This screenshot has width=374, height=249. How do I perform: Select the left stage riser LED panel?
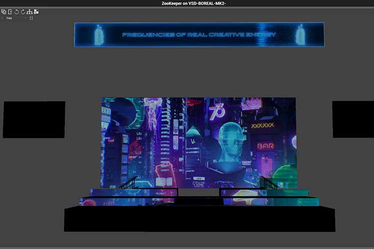tap(129, 197)
